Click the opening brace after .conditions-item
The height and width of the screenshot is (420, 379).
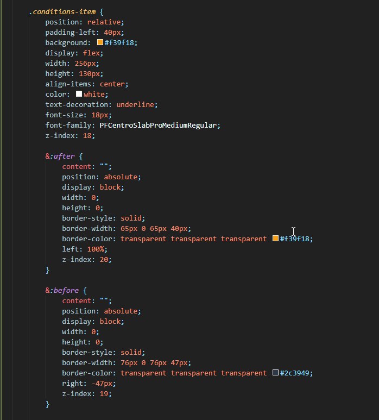click(102, 12)
